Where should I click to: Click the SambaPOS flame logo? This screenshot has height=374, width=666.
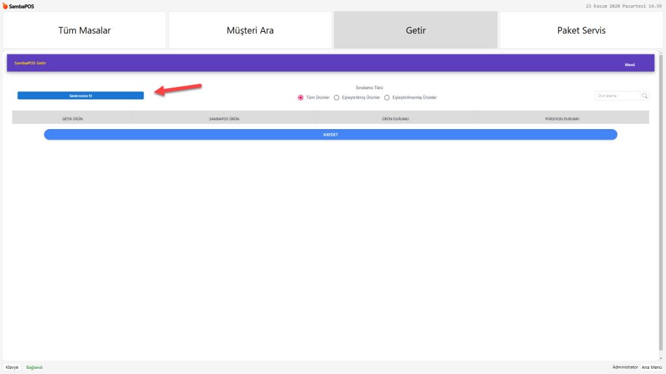coord(6,6)
